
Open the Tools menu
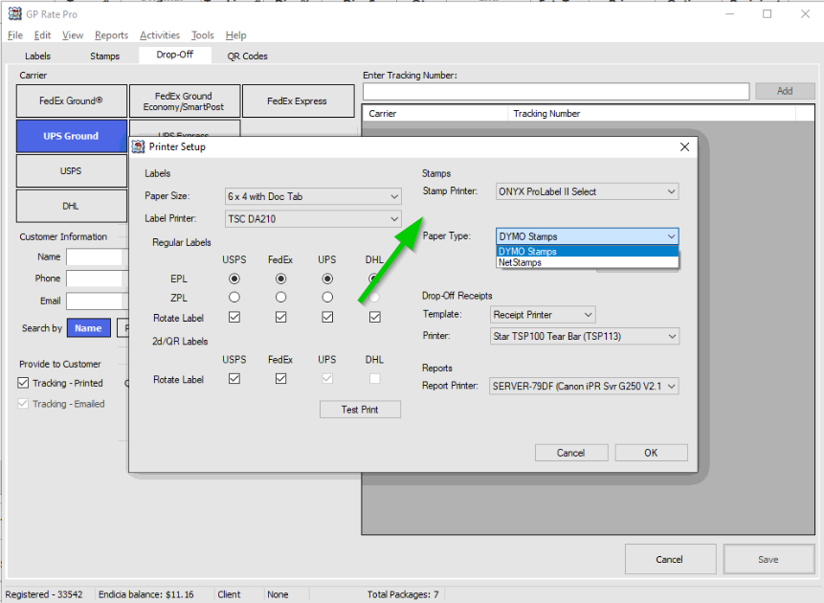pyautogui.click(x=203, y=35)
